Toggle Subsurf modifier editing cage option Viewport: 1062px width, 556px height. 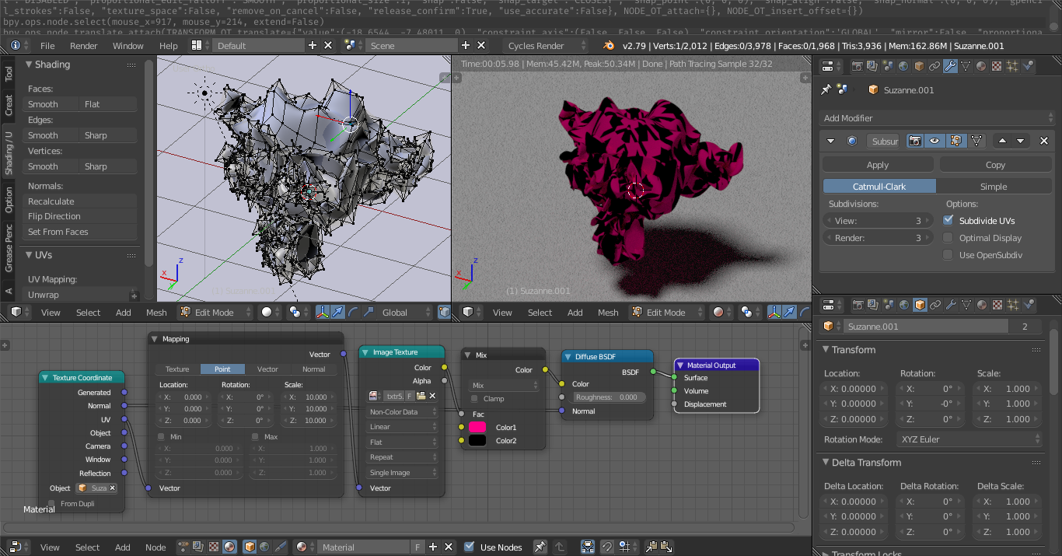pos(976,141)
